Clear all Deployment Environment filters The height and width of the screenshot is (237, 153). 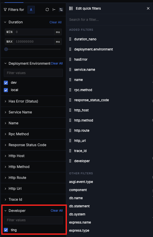click(57, 63)
